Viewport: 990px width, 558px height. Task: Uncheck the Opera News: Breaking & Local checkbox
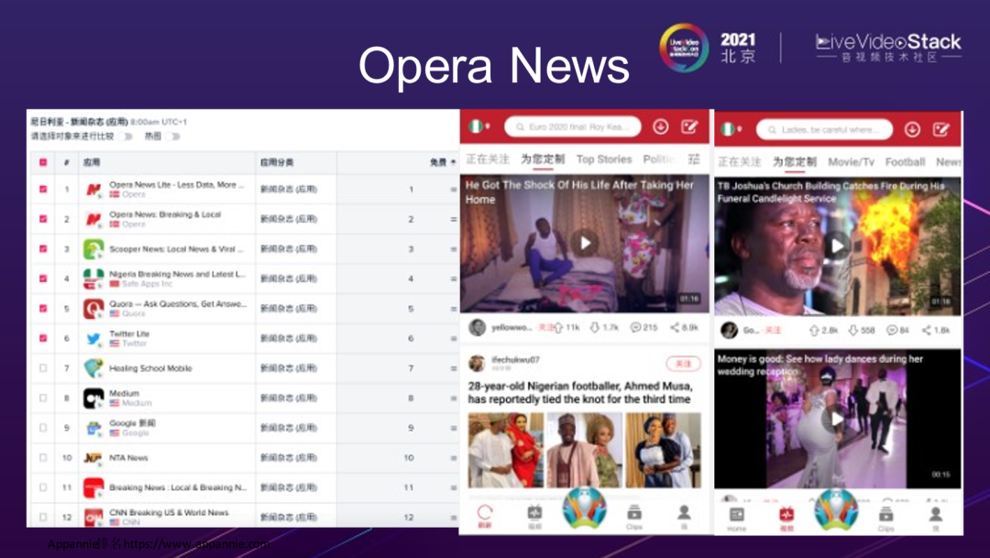(43, 218)
